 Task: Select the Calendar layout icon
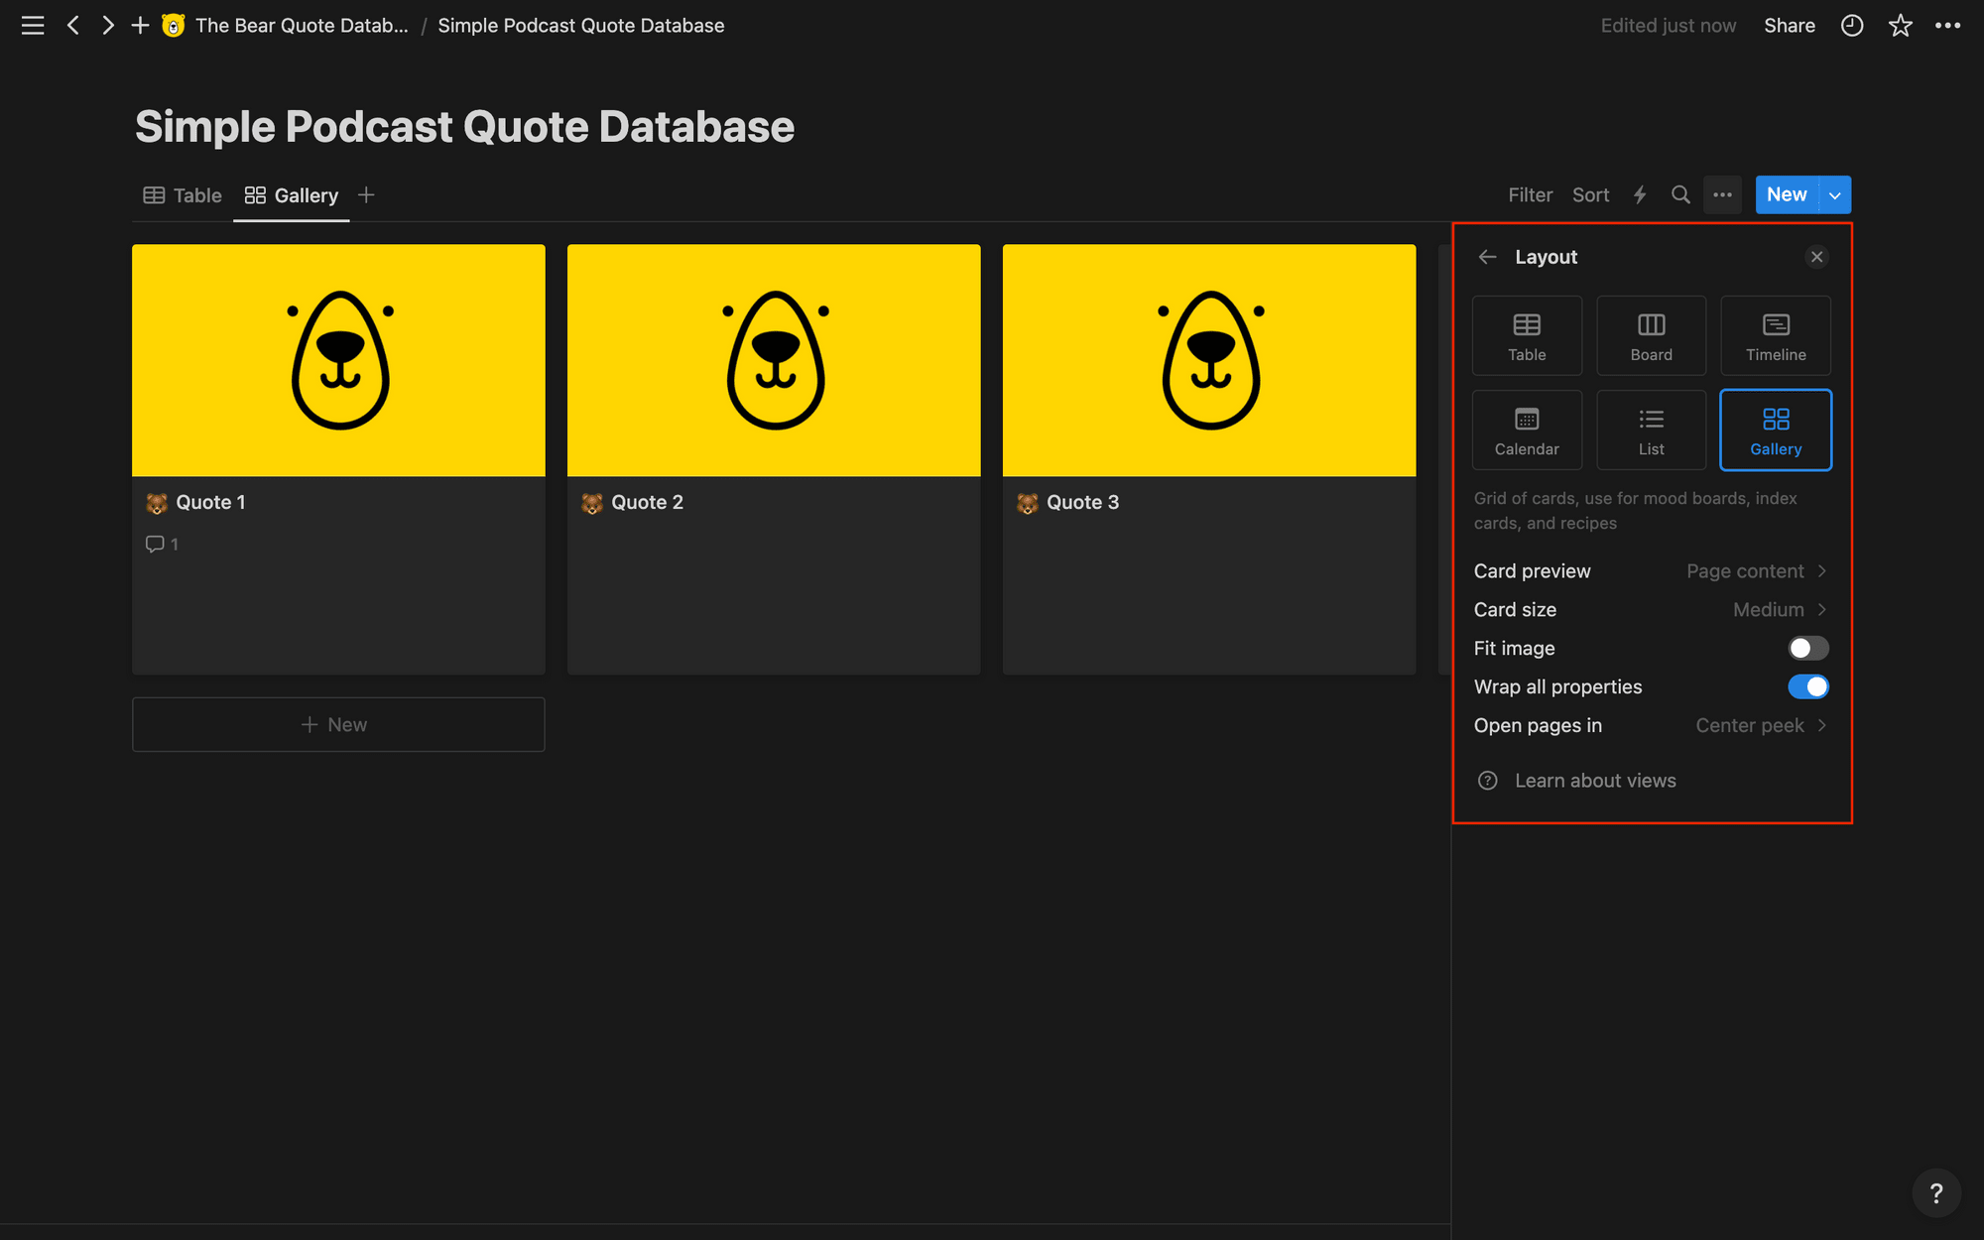click(x=1527, y=430)
